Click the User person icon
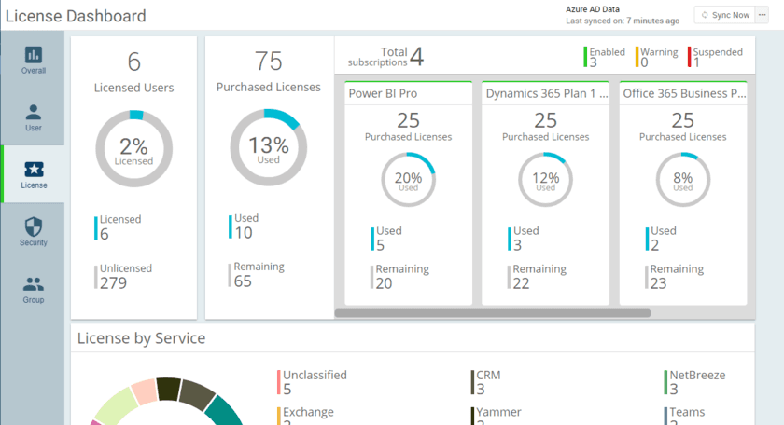 [33, 113]
